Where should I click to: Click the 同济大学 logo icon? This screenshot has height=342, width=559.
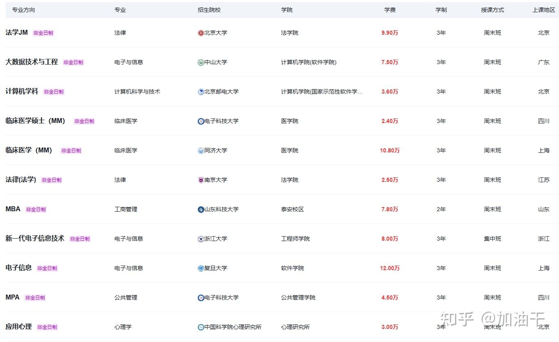pos(201,151)
